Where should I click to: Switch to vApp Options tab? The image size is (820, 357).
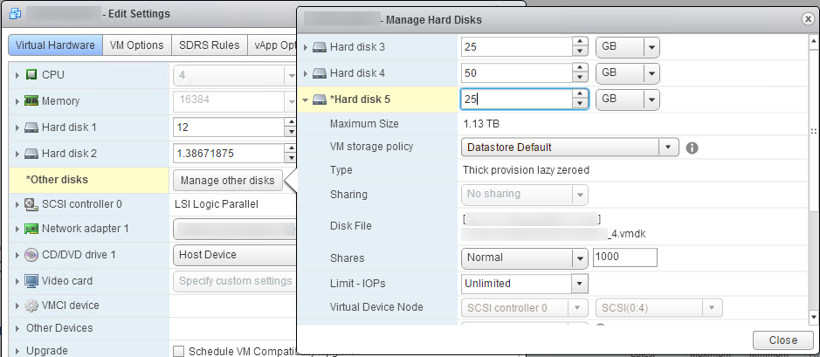272,45
